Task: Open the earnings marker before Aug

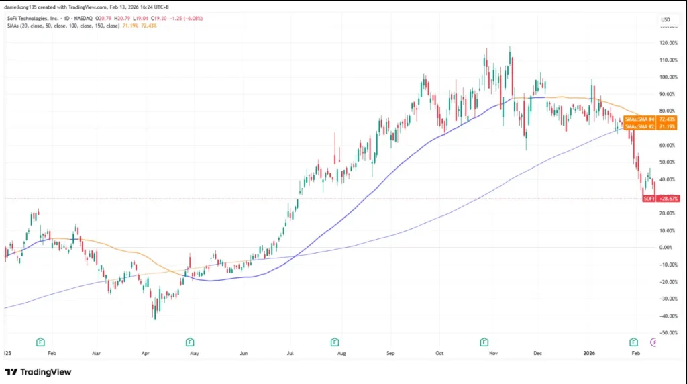Action: 335,342
